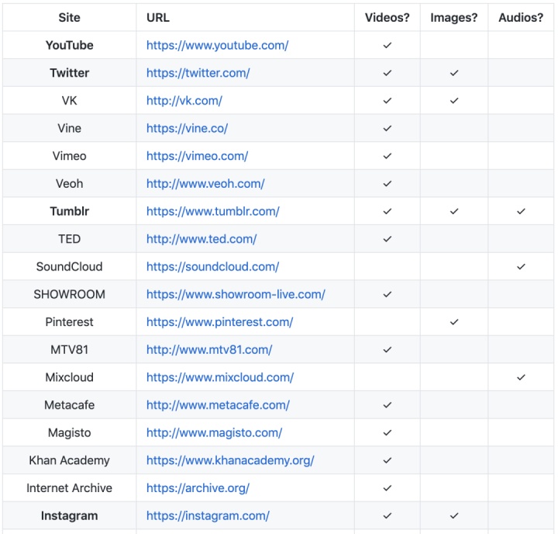This screenshot has height=534, width=558.
Task: Click the Site column header
Action: (x=70, y=18)
